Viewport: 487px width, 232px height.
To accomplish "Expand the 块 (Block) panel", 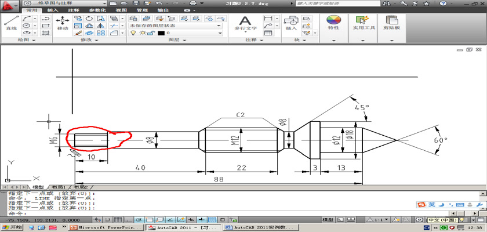I will pyautogui.click(x=300, y=41).
